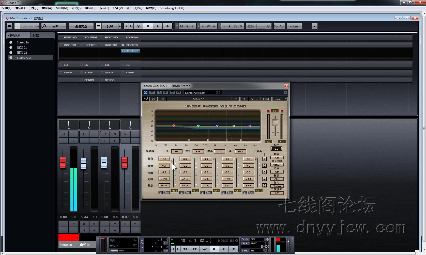The image size is (426, 255).
Task: Click the A→B copy button
Action: click(254, 99)
